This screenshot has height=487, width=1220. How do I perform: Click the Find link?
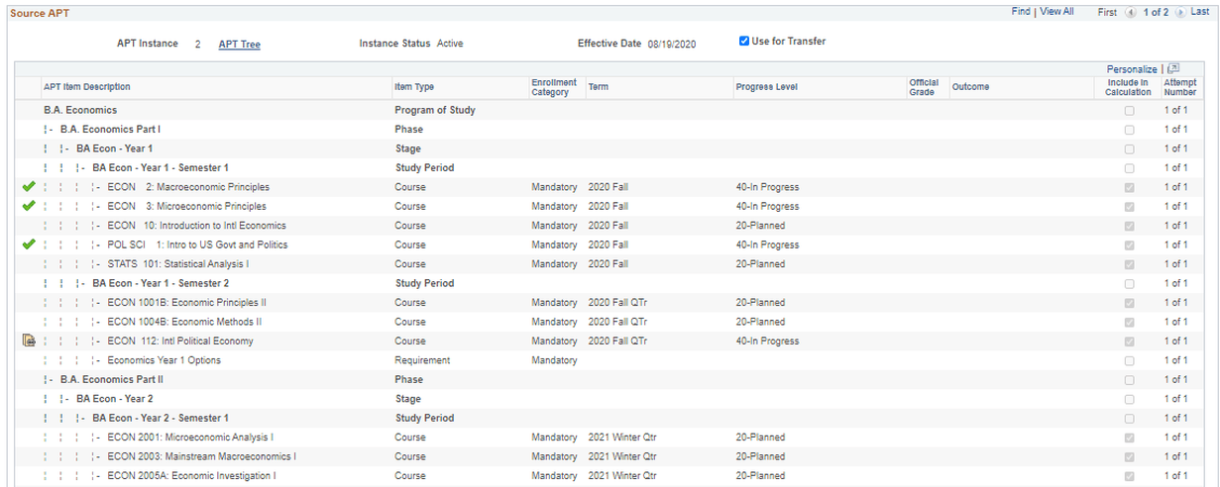[x=1020, y=12]
